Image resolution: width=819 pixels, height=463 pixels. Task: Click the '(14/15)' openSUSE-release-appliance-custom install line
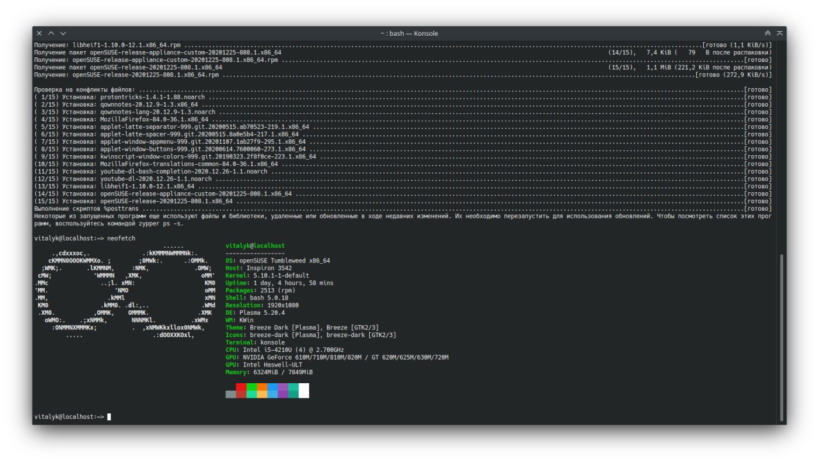point(403,194)
